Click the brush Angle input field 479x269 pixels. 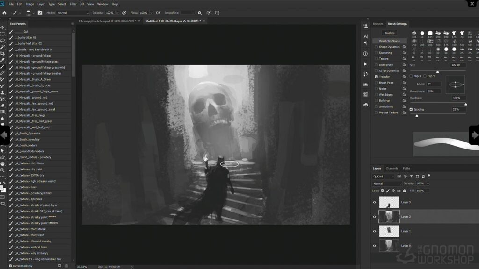tap(434, 84)
